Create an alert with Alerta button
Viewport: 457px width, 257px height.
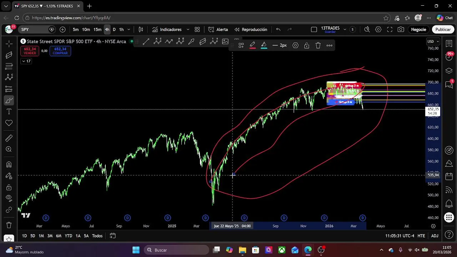(218, 30)
